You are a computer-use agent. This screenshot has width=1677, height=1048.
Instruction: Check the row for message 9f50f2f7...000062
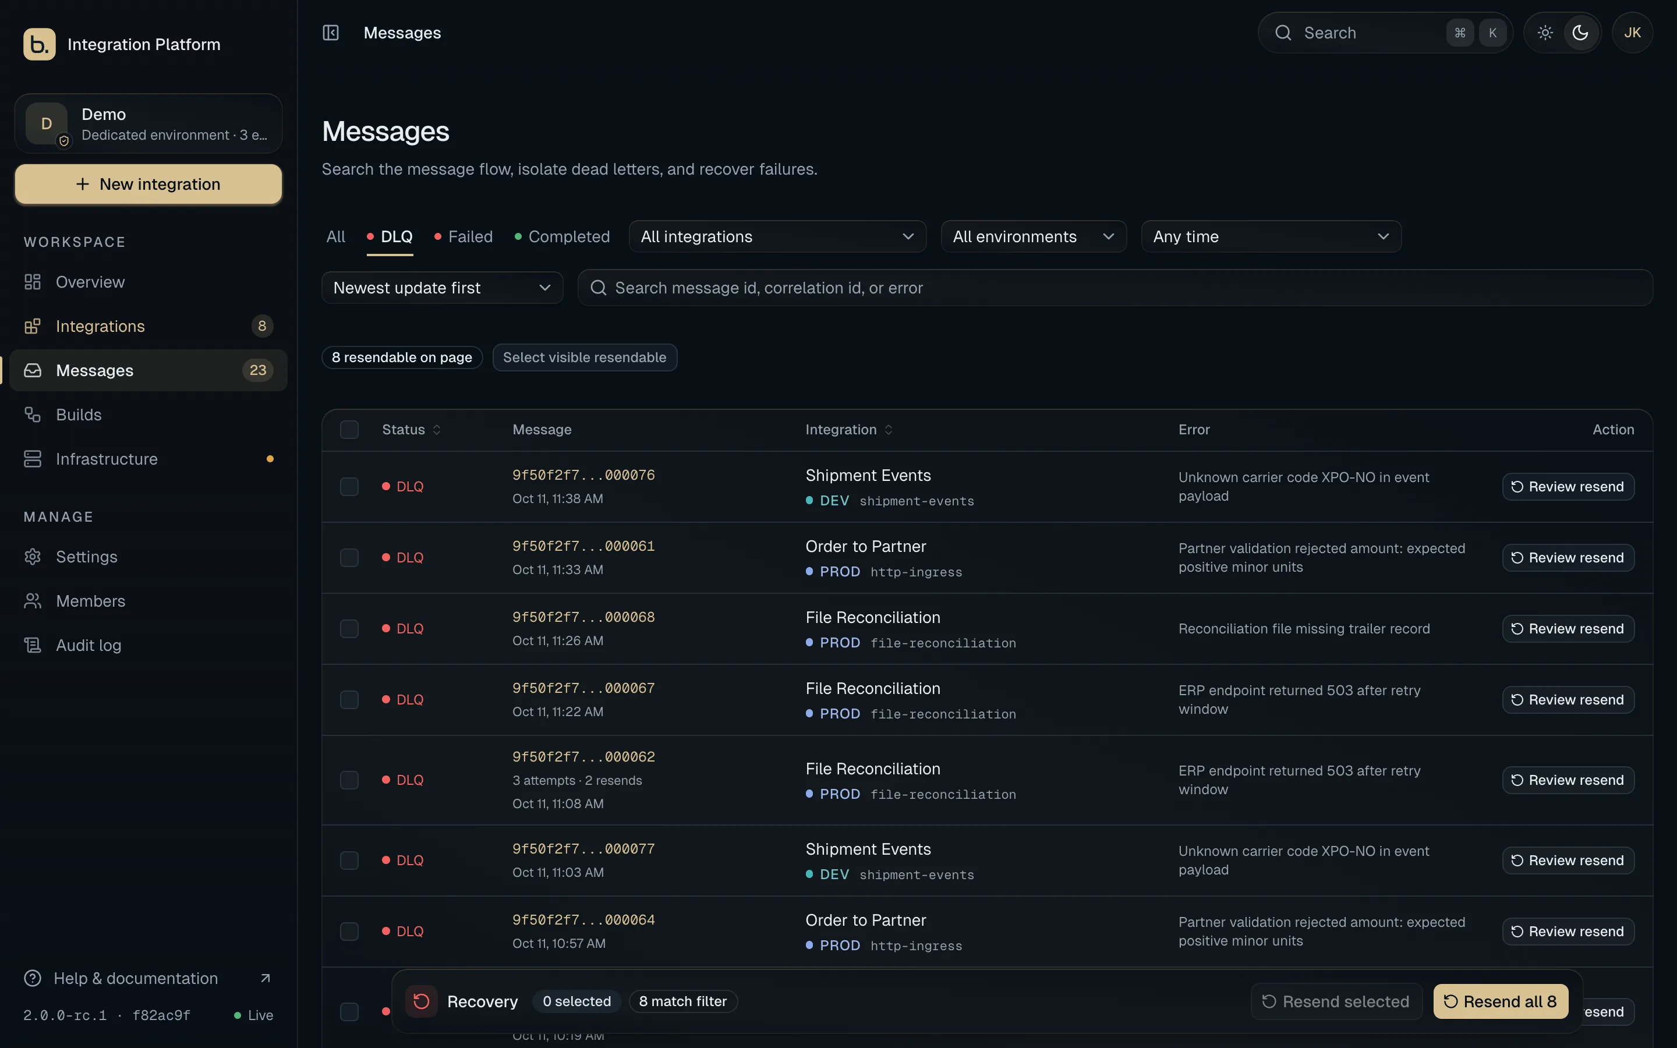tap(349, 780)
